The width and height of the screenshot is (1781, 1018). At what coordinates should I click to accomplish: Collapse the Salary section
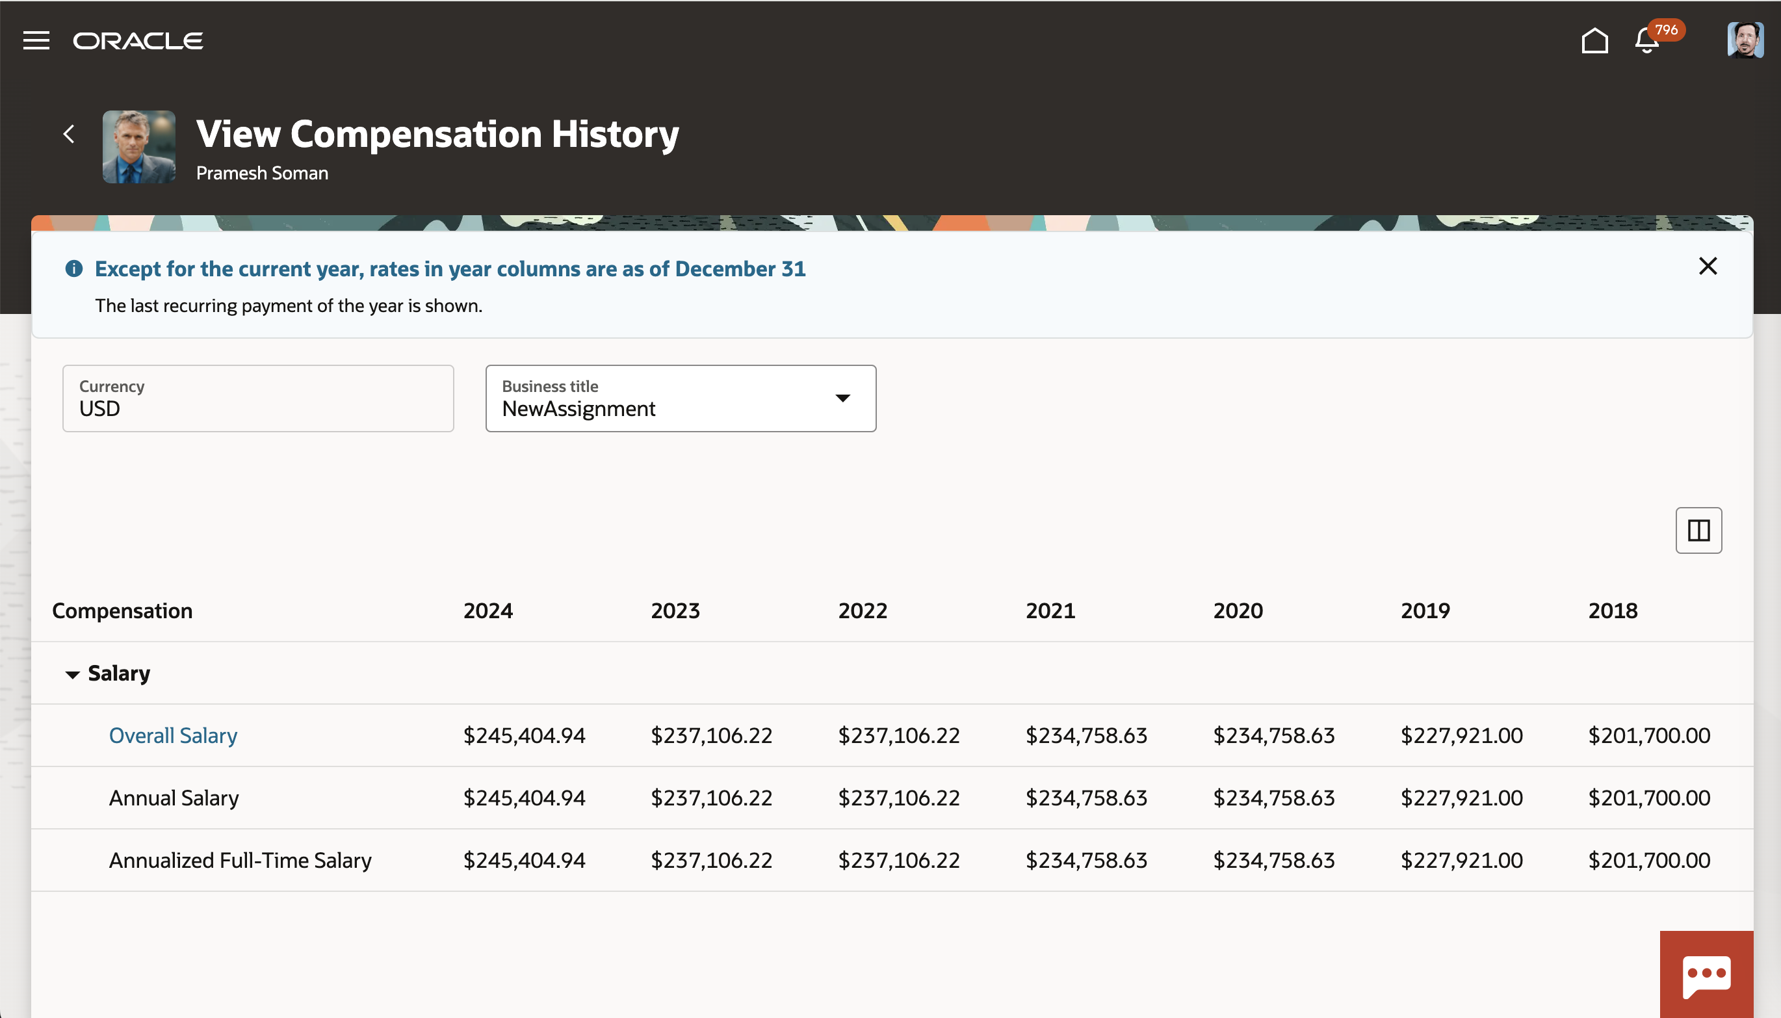tap(72, 674)
